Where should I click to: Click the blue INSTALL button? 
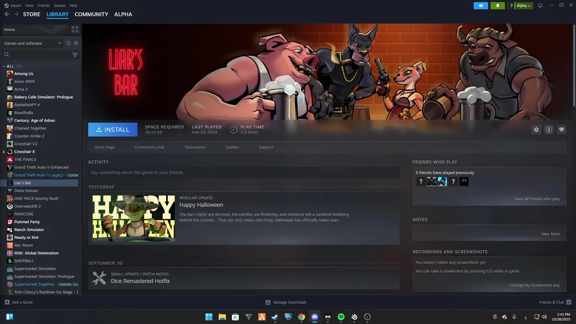tap(112, 130)
